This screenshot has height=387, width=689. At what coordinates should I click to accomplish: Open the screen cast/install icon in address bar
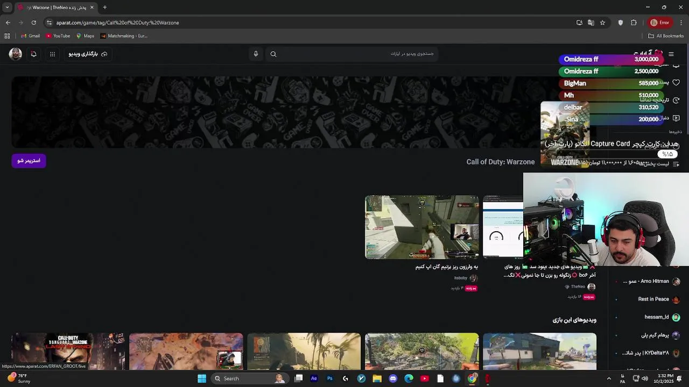(579, 23)
